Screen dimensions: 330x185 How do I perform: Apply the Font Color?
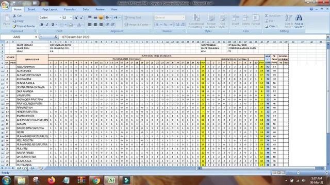click(x=79, y=25)
